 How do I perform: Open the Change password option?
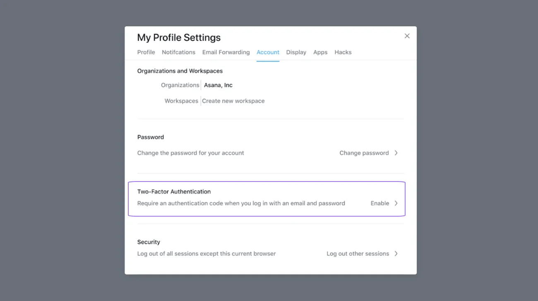(x=364, y=153)
